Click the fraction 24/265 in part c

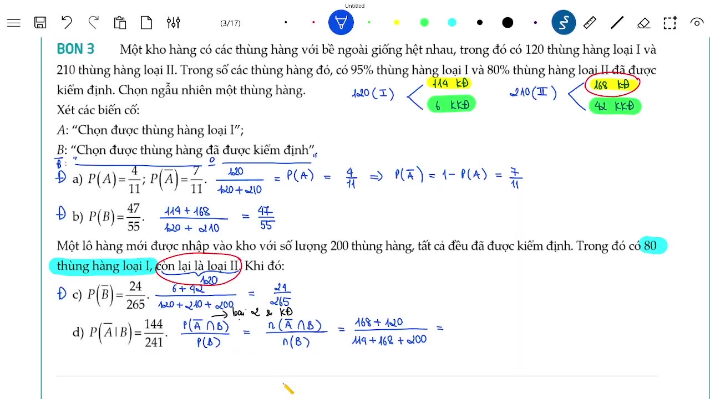click(x=135, y=295)
